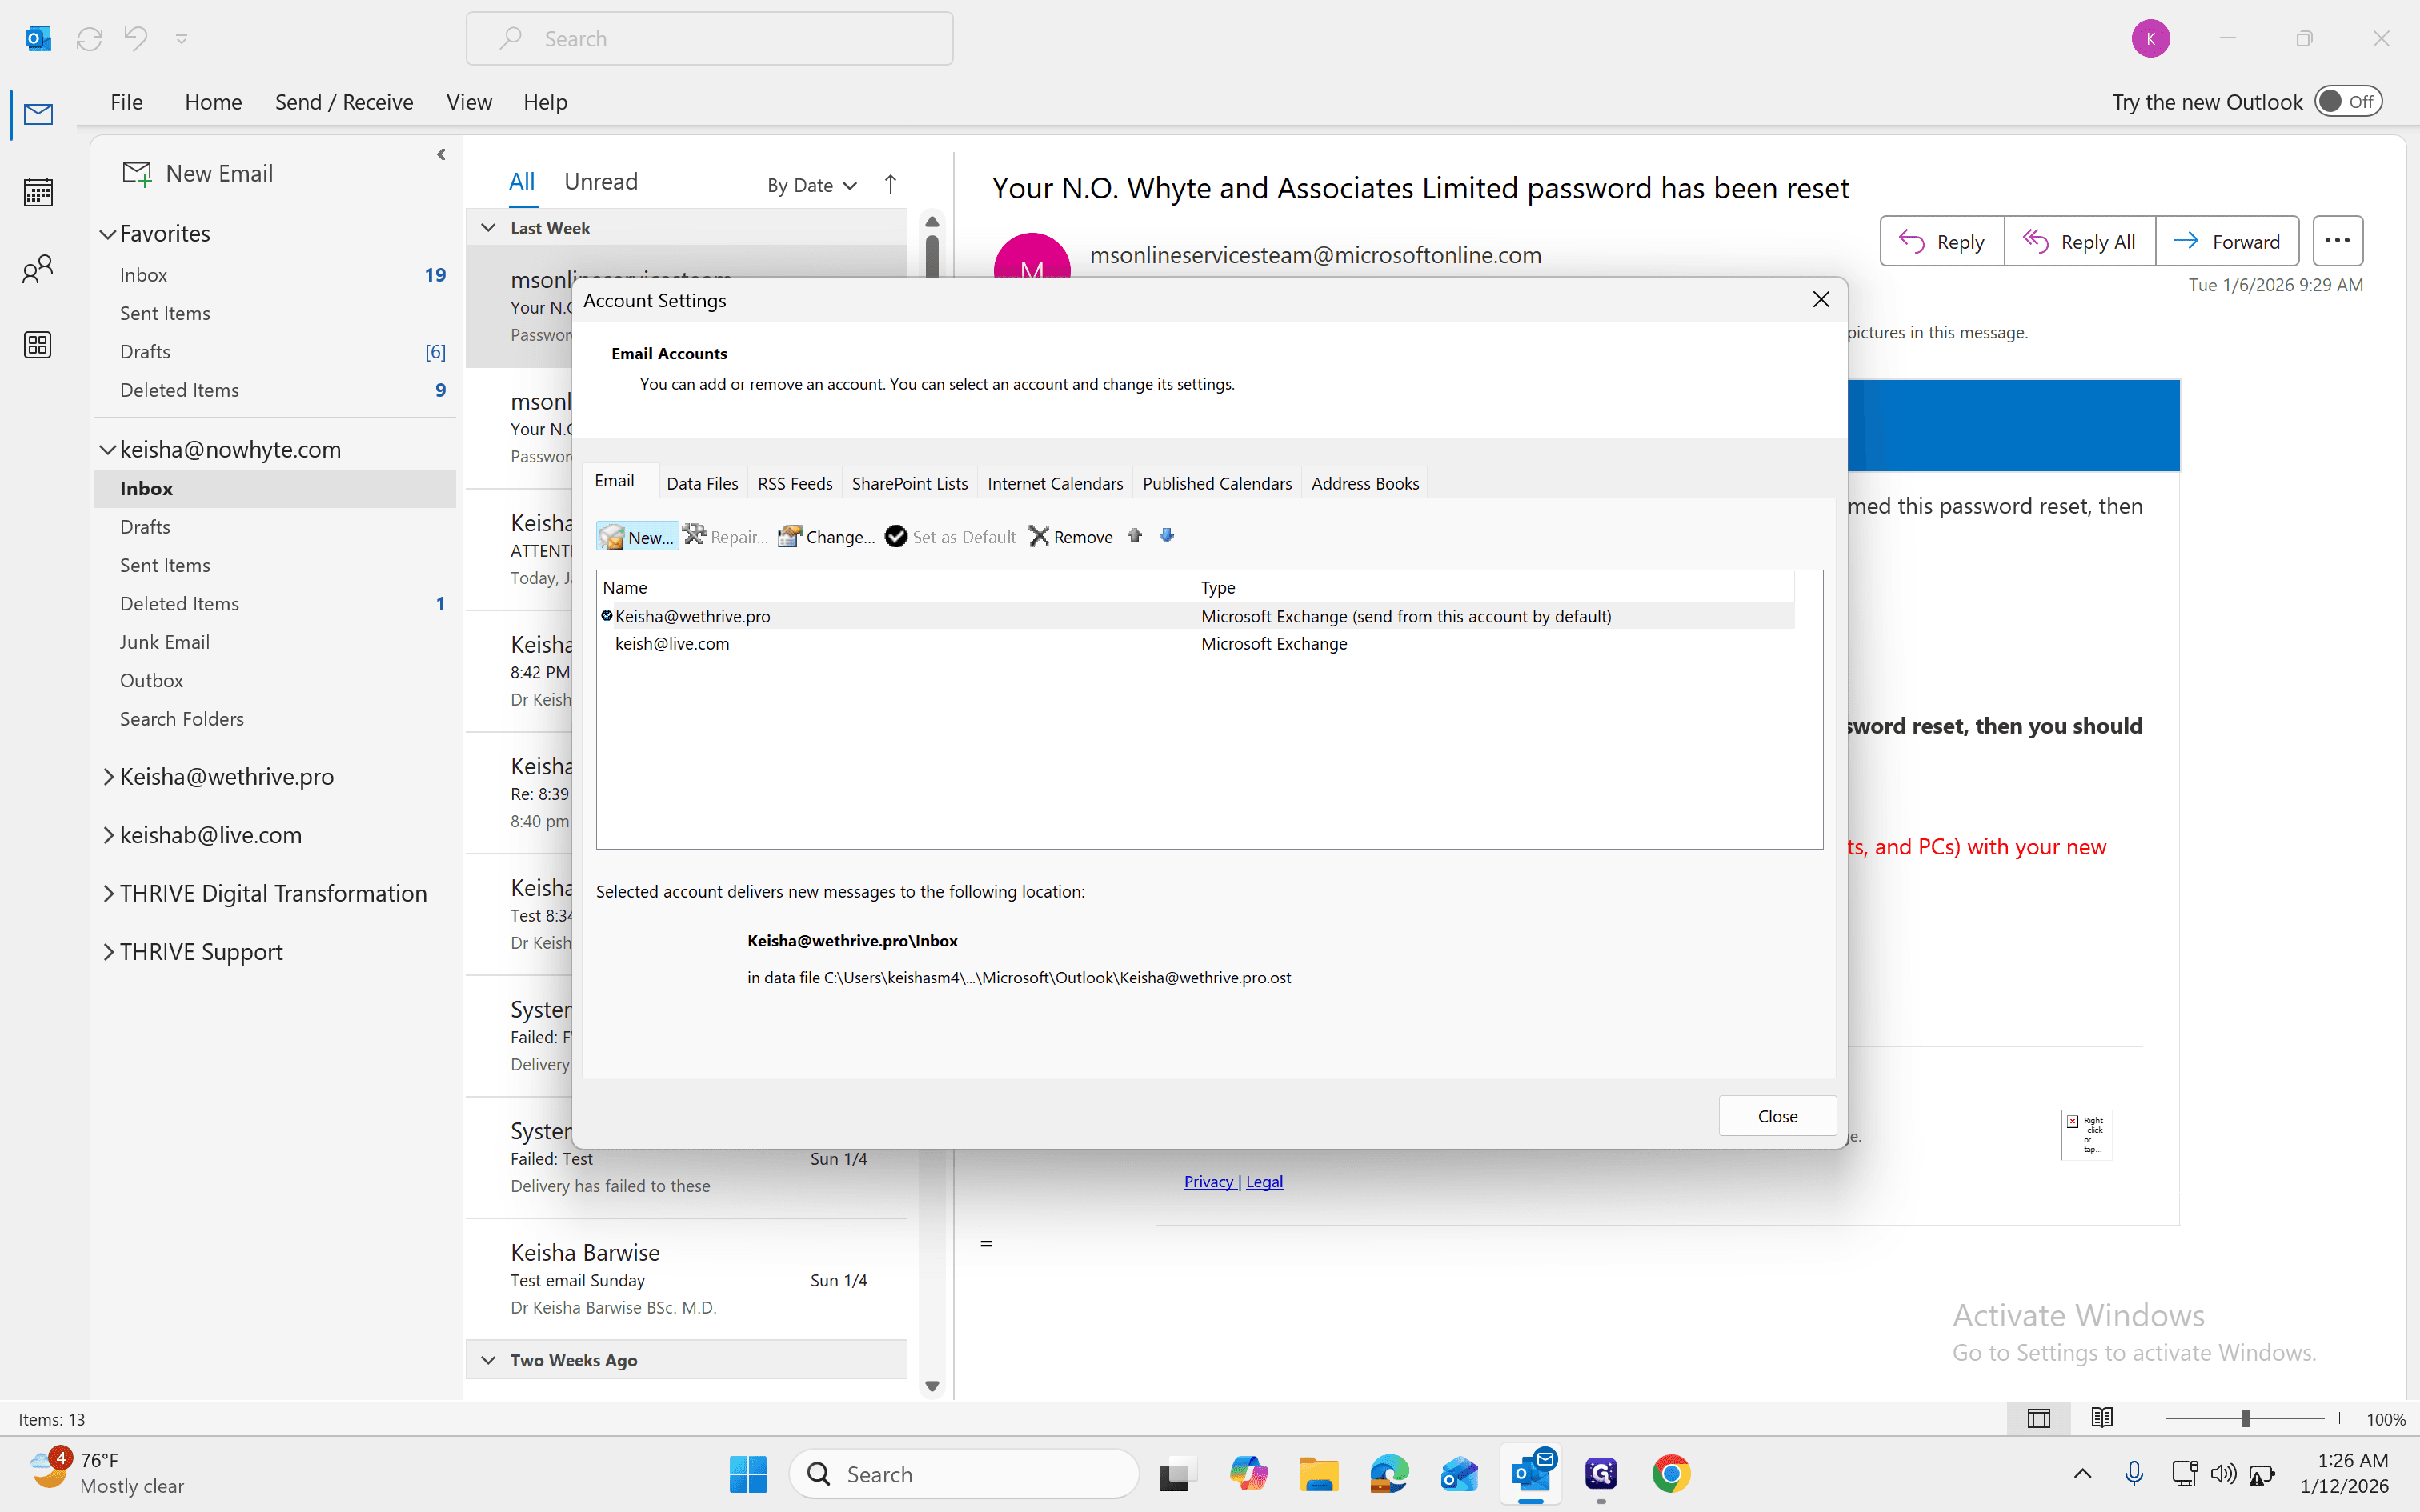Viewport: 2420px width, 1512px height.
Task: Open the Junk Email folder
Action: 164,642
